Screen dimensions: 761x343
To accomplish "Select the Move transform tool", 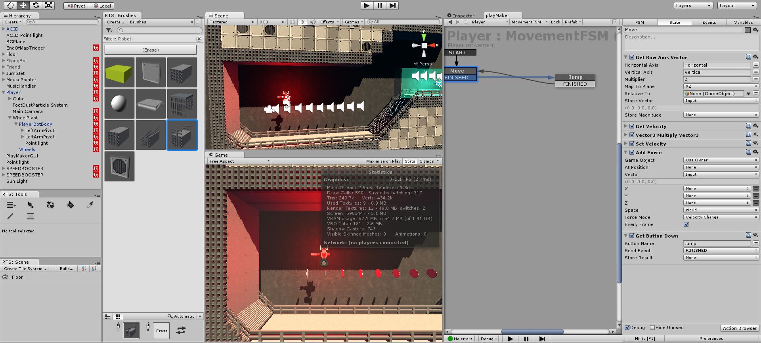I will click(23, 5).
